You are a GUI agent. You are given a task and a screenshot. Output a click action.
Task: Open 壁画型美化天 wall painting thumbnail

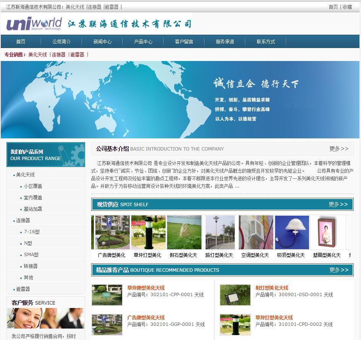coord(327,233)
